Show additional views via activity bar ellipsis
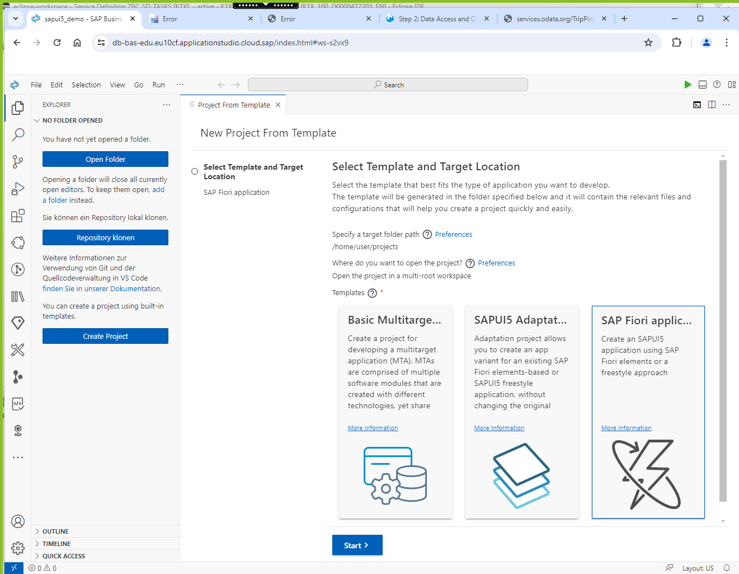 [x=18, y=458]
